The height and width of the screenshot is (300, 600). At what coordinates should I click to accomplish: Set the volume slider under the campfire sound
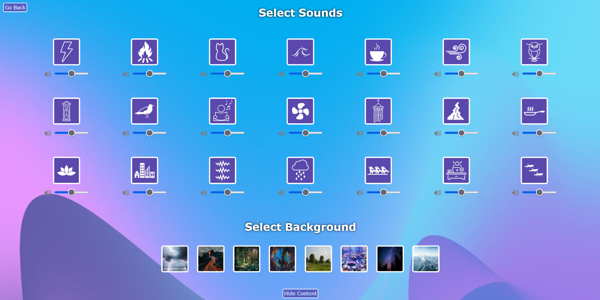[x=150, y=74]
